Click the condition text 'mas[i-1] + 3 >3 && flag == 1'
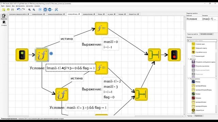This screenshot has height=122, width=218. pyautogui.click(x=87, y=107)
